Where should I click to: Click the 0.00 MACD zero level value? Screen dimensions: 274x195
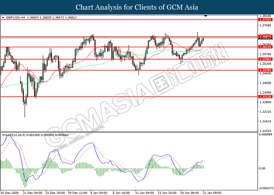tap(262, 168)
